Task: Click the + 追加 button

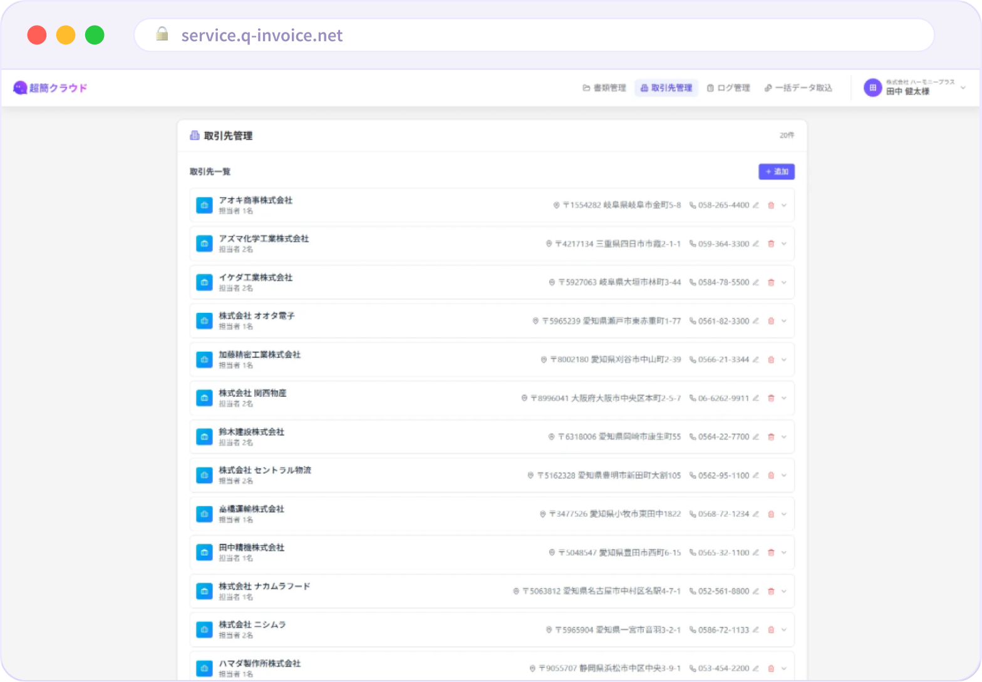Action: click(777, 171)
